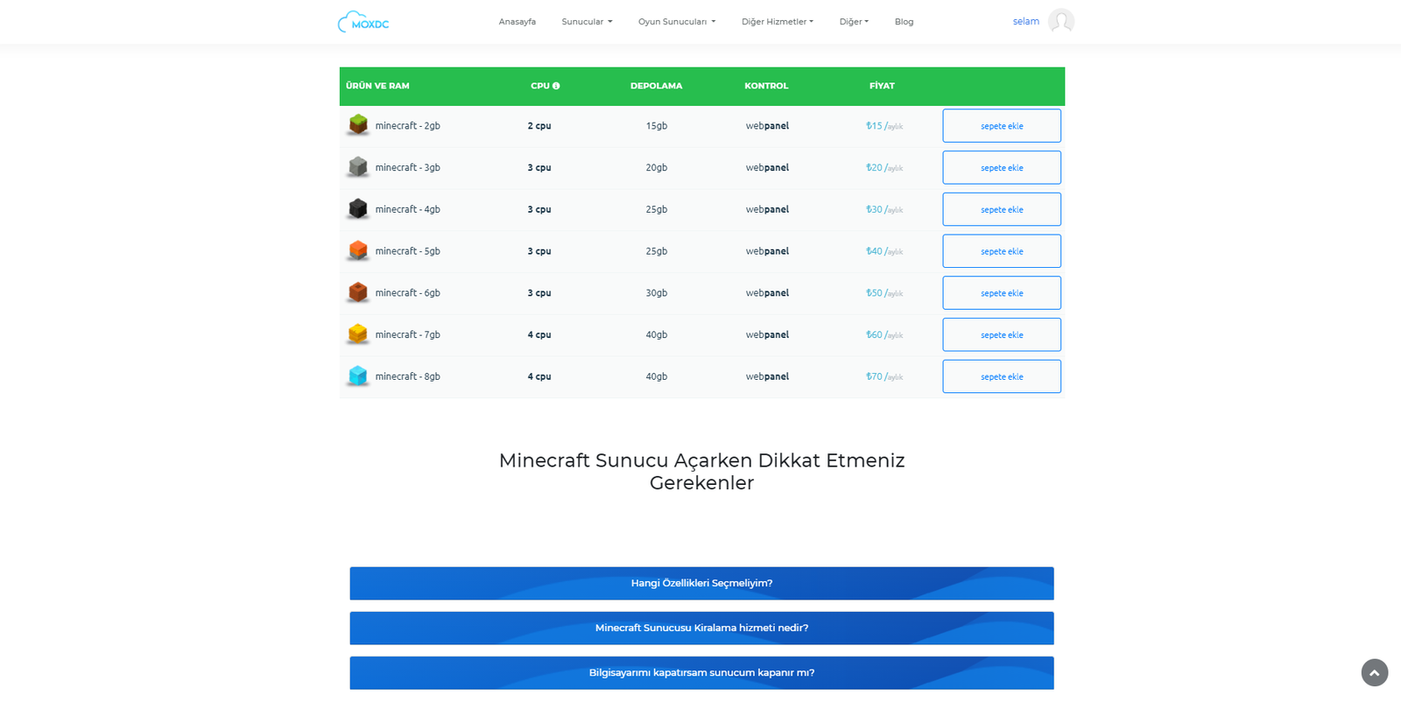Open the Diğer Hizmetler dropdown

click(777, 22)
